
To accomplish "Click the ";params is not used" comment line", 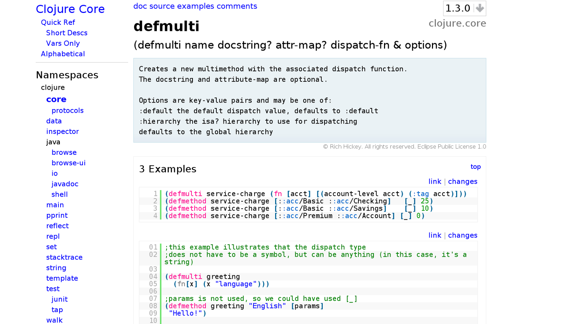I will click(261, 298).
